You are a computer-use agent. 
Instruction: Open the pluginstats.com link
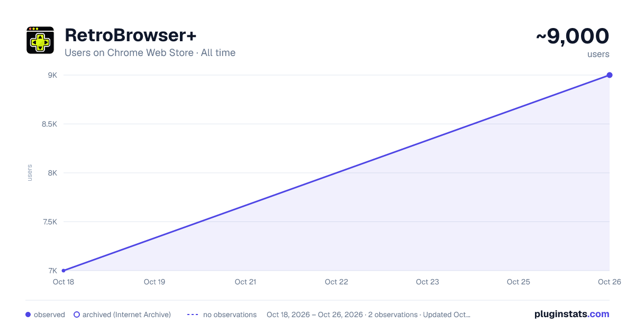coord(572,314)
